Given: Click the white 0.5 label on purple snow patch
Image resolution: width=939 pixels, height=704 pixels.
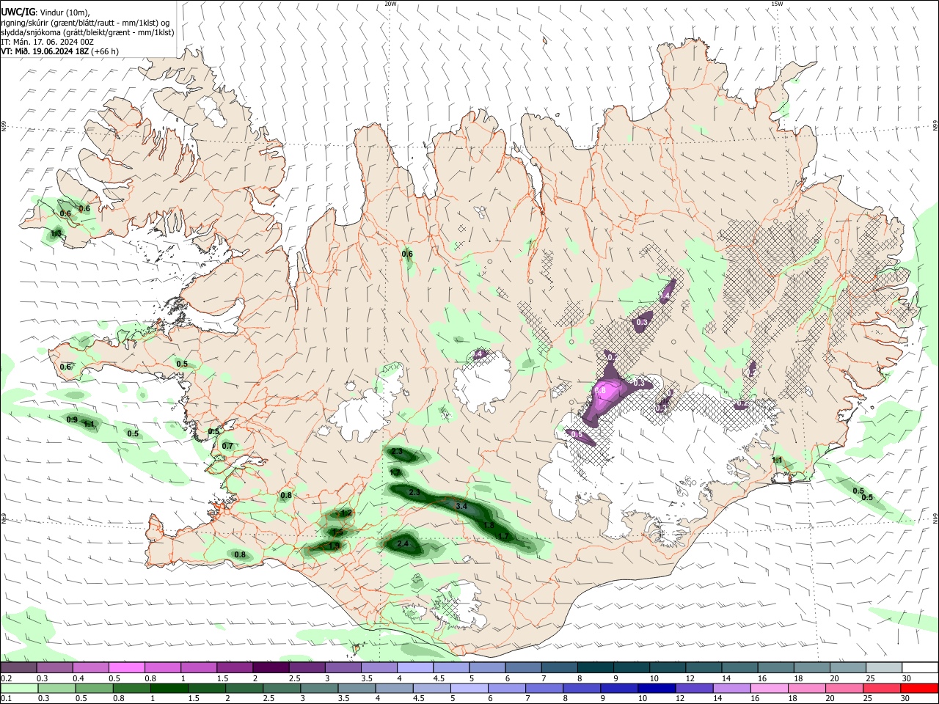Looking at the screenshot, I should coord(577,435).
